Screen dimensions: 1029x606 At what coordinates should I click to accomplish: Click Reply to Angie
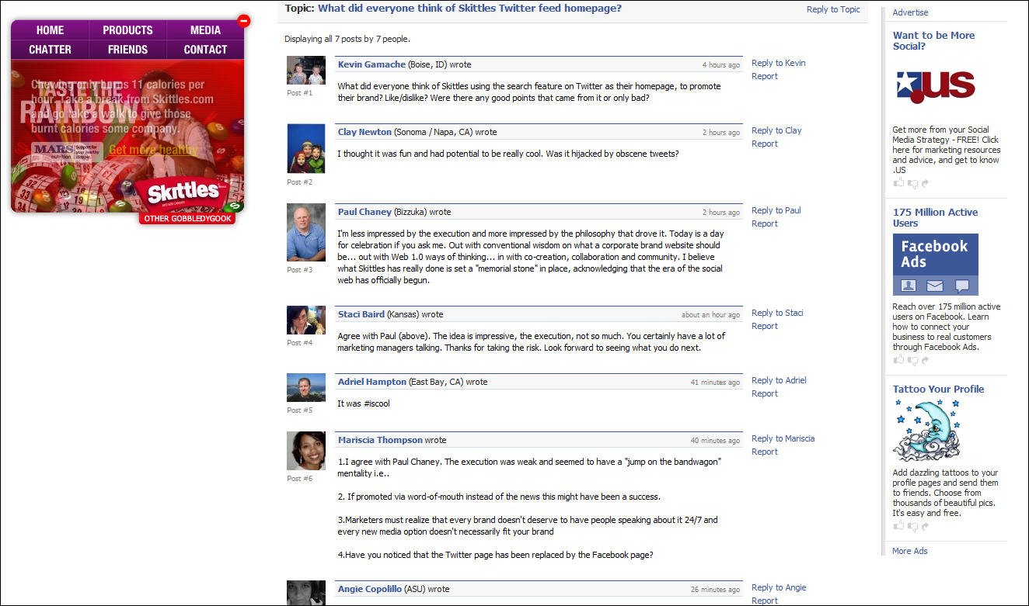779,587
